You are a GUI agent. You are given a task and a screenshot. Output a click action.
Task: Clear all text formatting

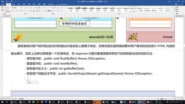pyautogui.click(x=35, y=8)
